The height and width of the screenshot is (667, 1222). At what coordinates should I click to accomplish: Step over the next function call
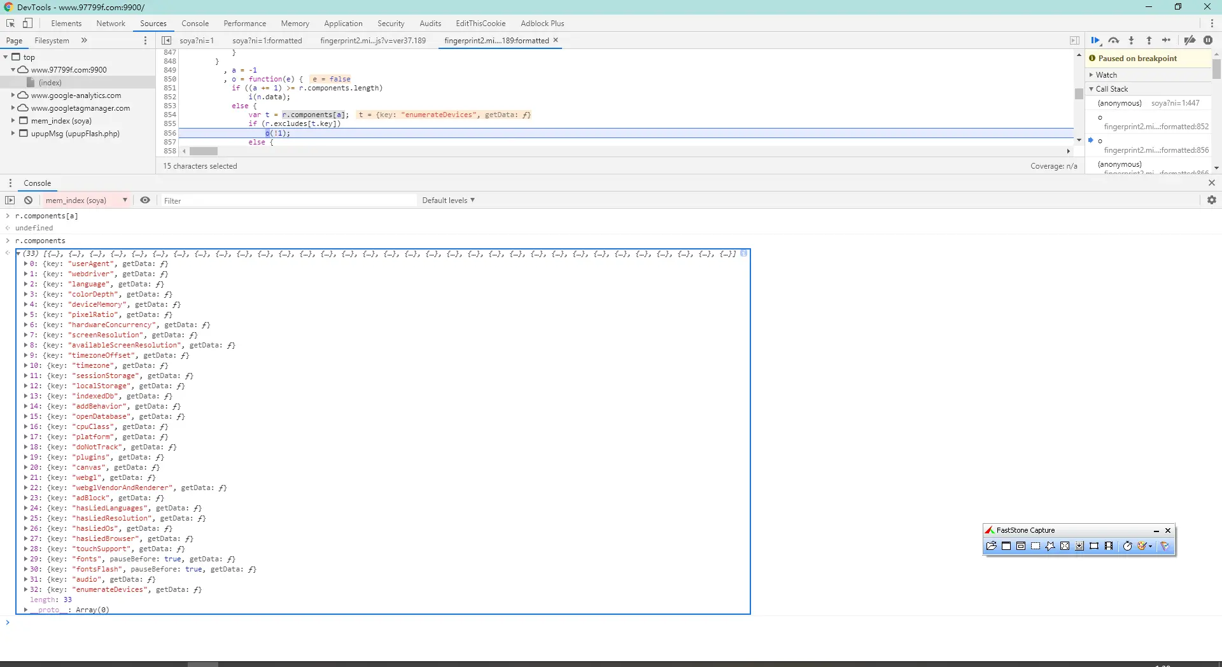coord(1113,40)
